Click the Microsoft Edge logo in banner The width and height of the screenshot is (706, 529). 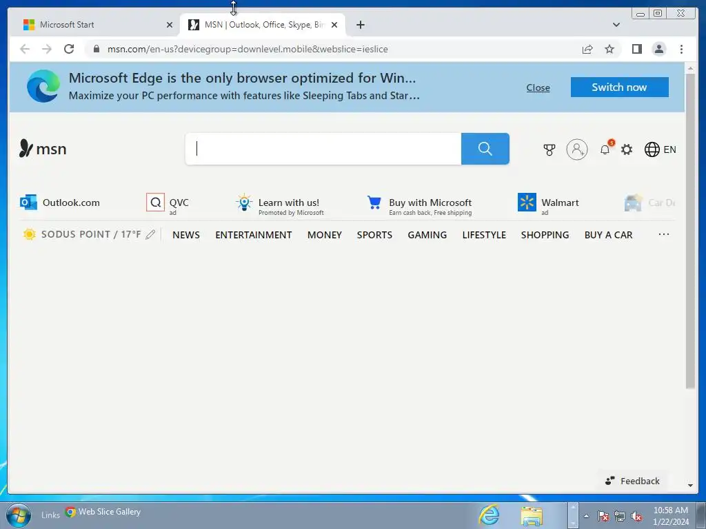43,86
